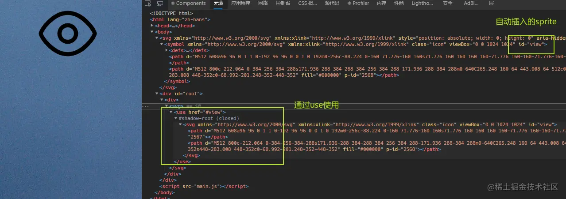Collapse the selected svg node arrow
The height and width of the screenshot is (199, 566).
point(167,106)
